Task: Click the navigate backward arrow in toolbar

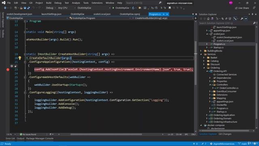Action: point(5,8)
